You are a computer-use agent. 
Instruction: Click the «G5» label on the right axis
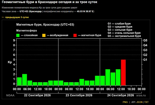pos(145,40)
